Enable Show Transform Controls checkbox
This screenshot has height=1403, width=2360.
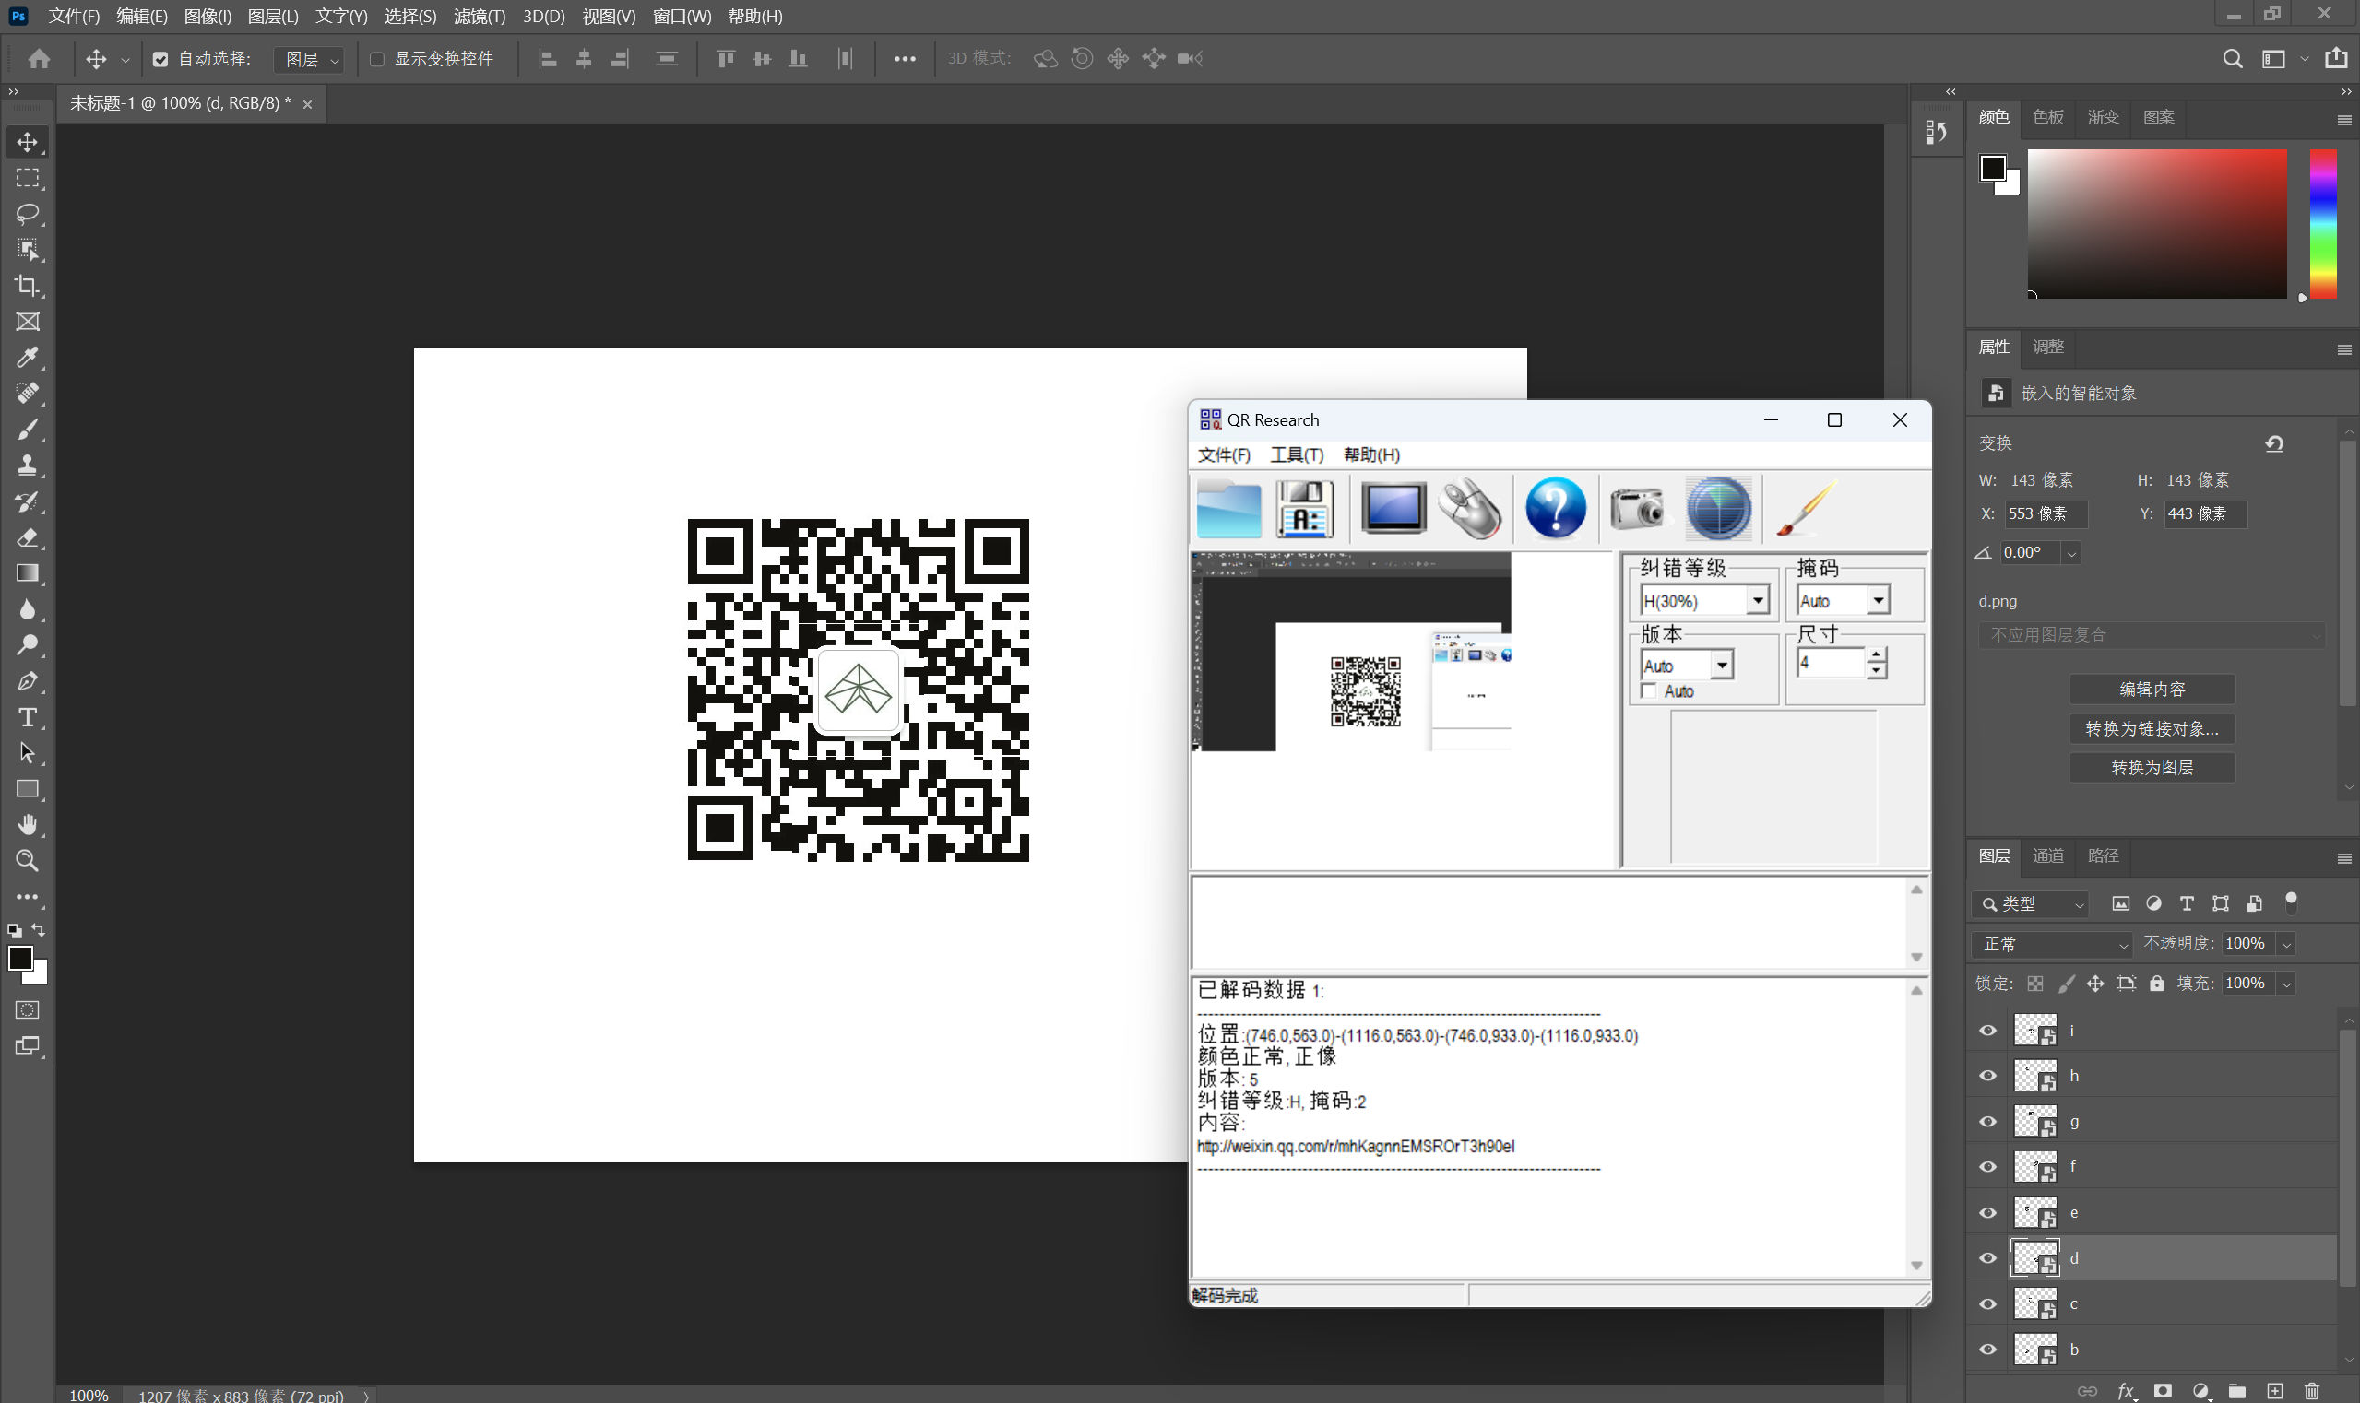[376, 59]
